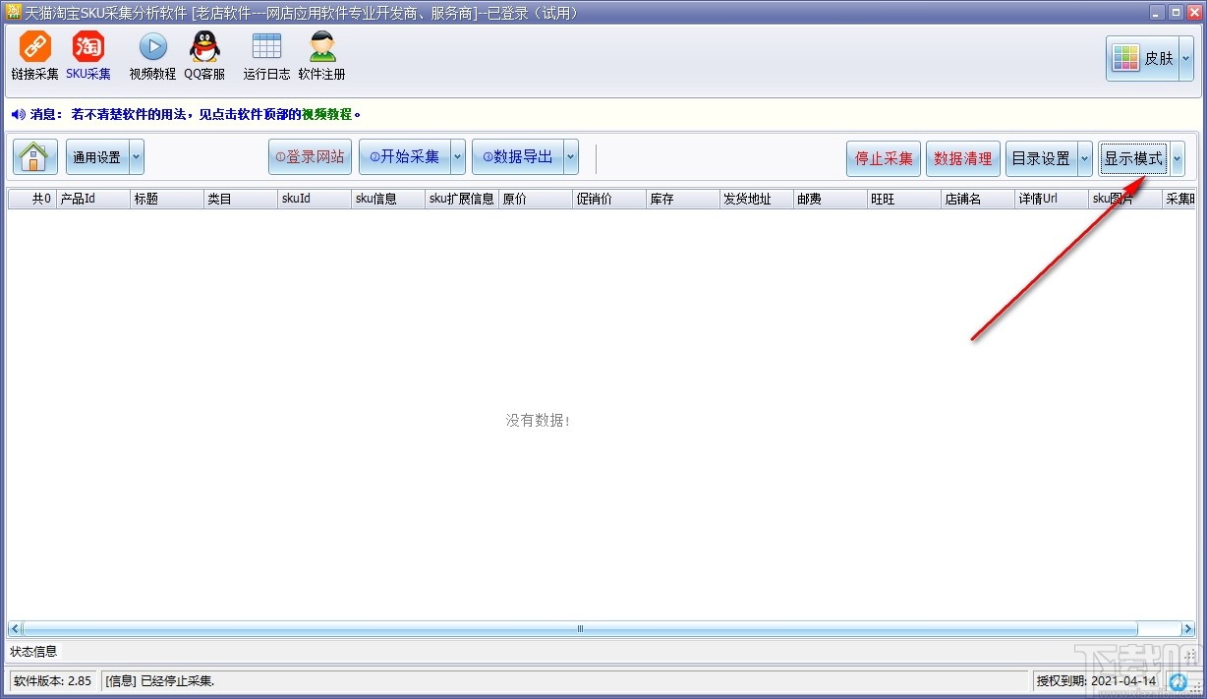1207x699 pixels.
Task: Sort by 发货地址 column header
Action: pos(757,199)
